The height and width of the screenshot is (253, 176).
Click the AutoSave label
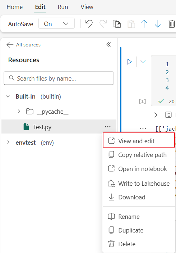pyautogui.click(x=20, y=24)
